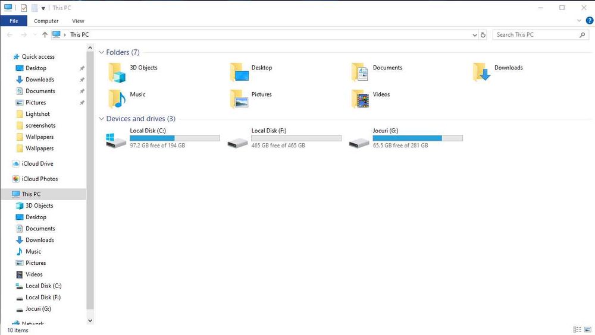
Task: Toggle the pin next to Pictures
Action: (x=82, y=102)
